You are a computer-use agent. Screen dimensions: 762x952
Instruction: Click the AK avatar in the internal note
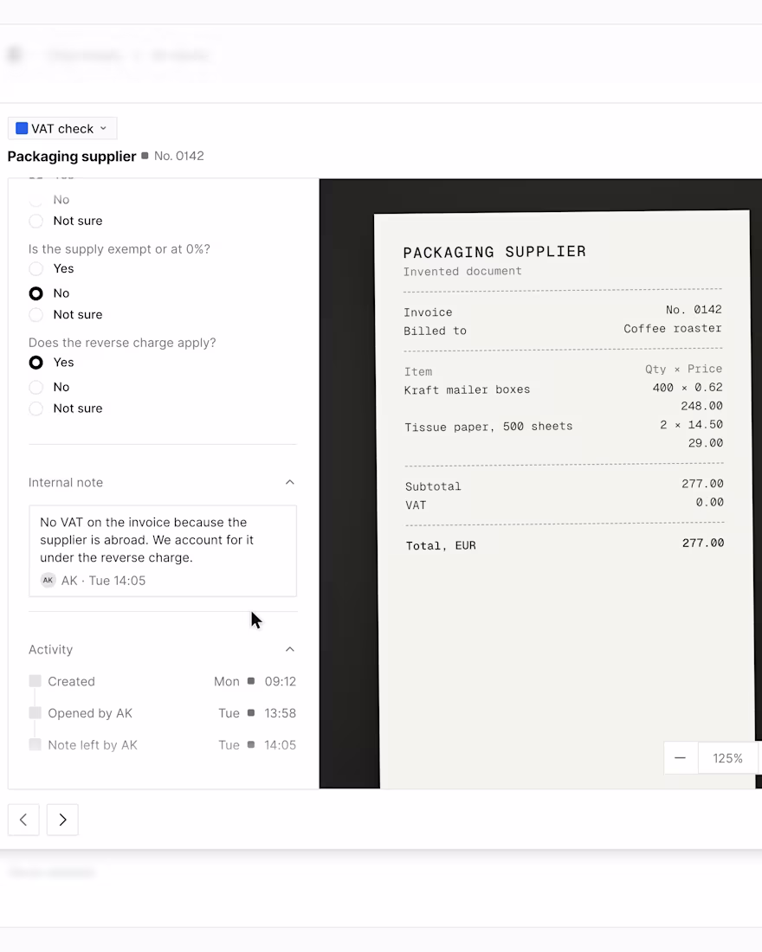pos(48,580)
